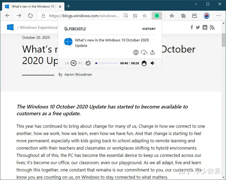Go forward to the next page
The image size is (226, 180).
pos(19,16)
